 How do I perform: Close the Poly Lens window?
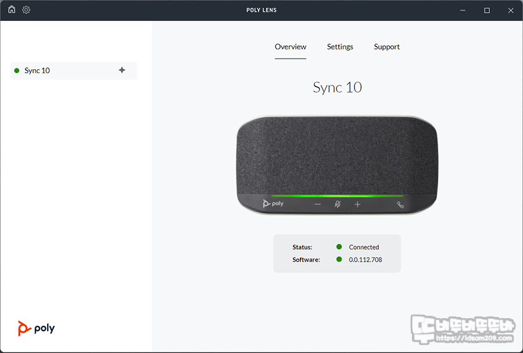click(511, 10)
